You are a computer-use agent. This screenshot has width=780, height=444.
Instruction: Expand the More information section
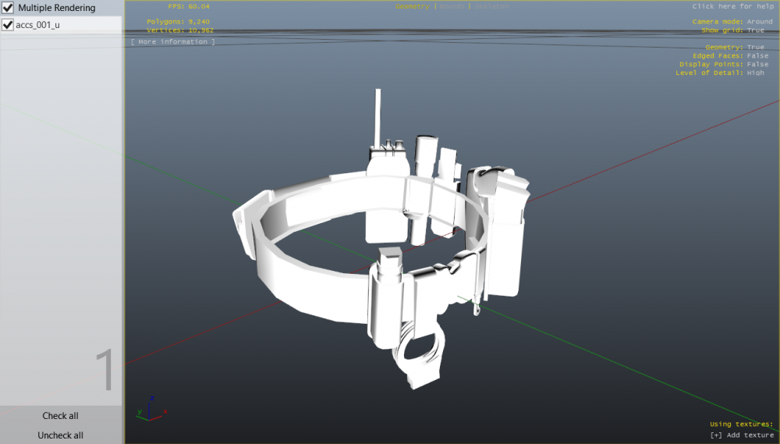click(x=173, y=41)
